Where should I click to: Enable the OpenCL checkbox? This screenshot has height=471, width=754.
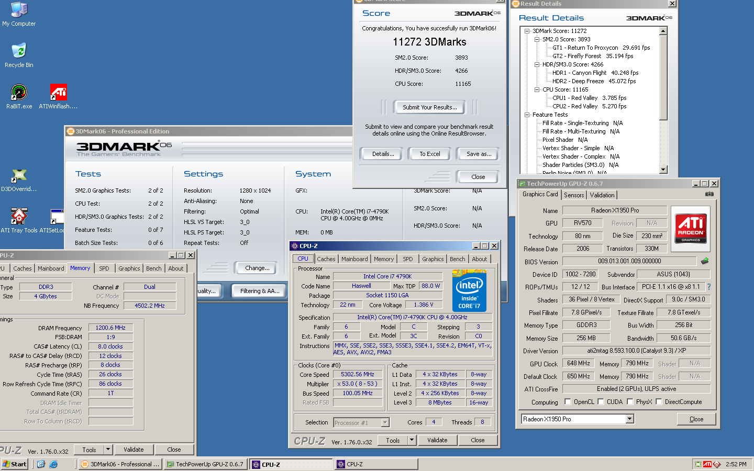[568, 402]
